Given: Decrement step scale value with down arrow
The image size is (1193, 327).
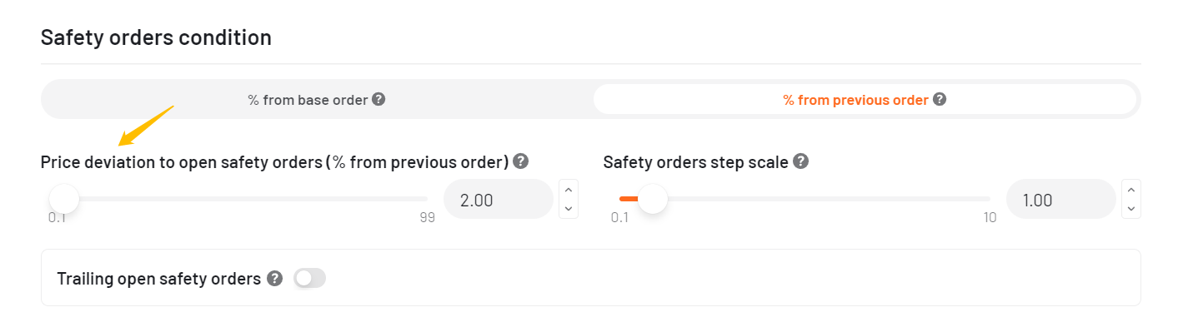Looking at the screenshot, I should (1131, 209).
